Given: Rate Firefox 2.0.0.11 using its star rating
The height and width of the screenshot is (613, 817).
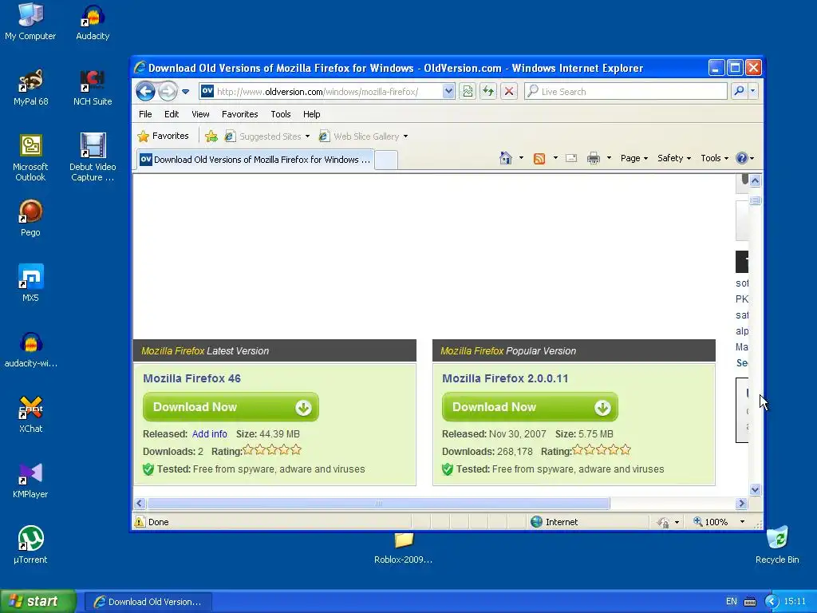Looking at the screenshot, I should 602,450.
